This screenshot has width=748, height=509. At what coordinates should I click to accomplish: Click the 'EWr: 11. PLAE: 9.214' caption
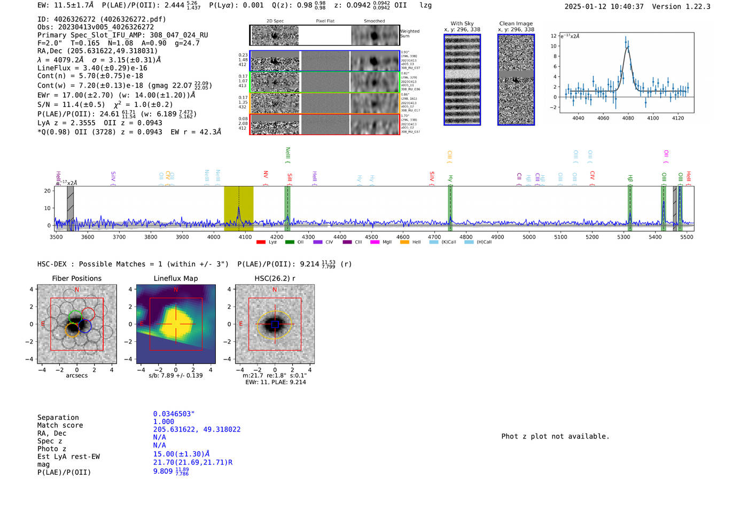[x=276, y=382]
